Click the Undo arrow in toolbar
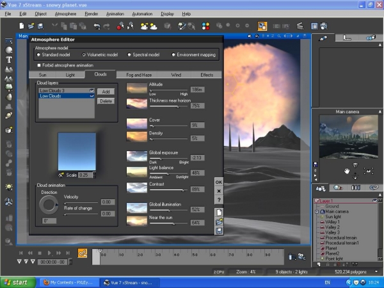 tap(97, 26)
